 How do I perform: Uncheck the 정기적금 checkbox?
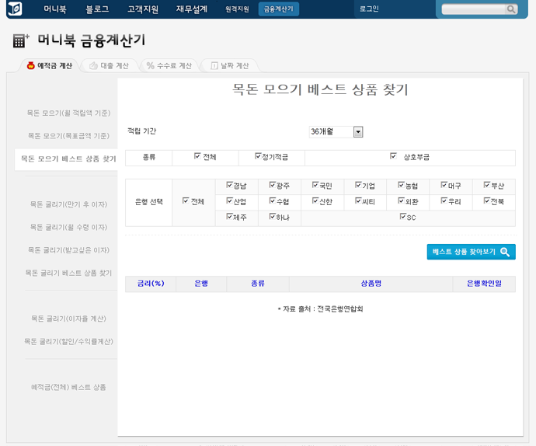click(x=258, y=156)
